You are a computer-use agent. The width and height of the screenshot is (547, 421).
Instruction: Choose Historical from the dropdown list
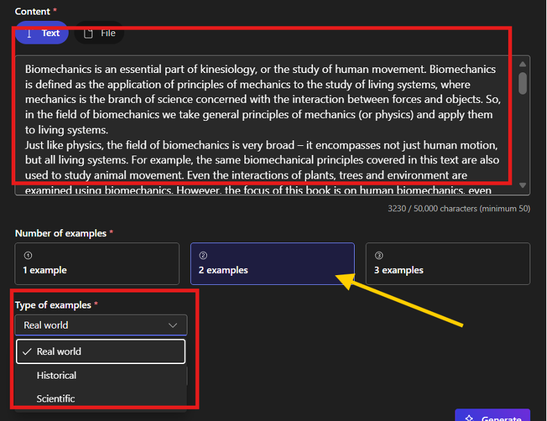click(101, 375)
